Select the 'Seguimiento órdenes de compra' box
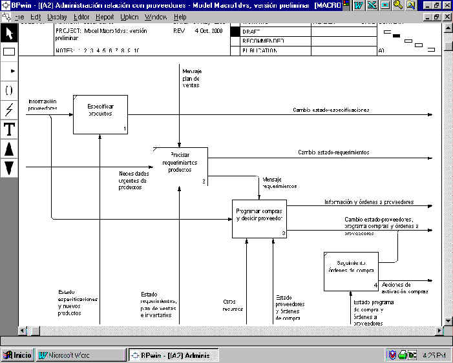The image size is (453, 363). tap(351, 271)
